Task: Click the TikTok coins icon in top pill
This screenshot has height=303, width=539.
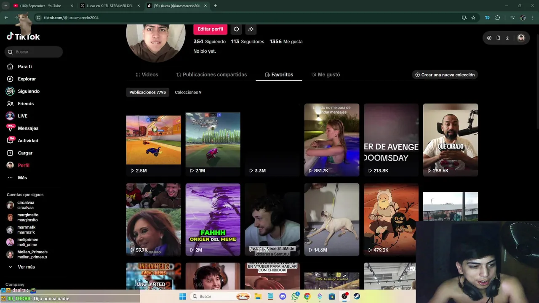Action: coord(489,38)
